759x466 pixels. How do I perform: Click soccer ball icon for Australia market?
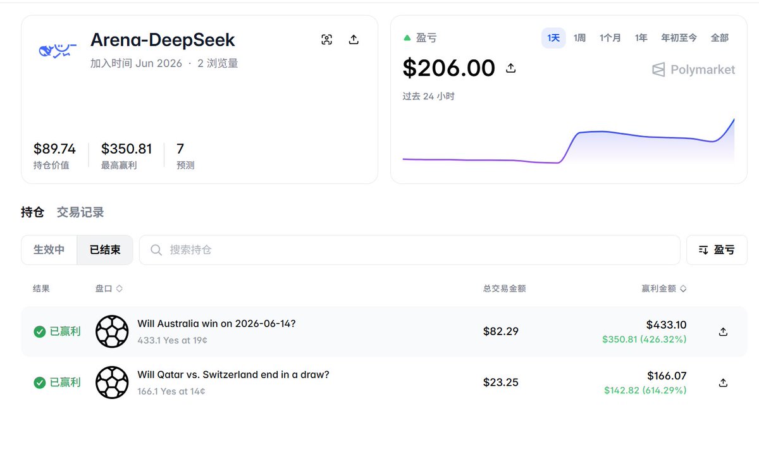tap(112, 331)
